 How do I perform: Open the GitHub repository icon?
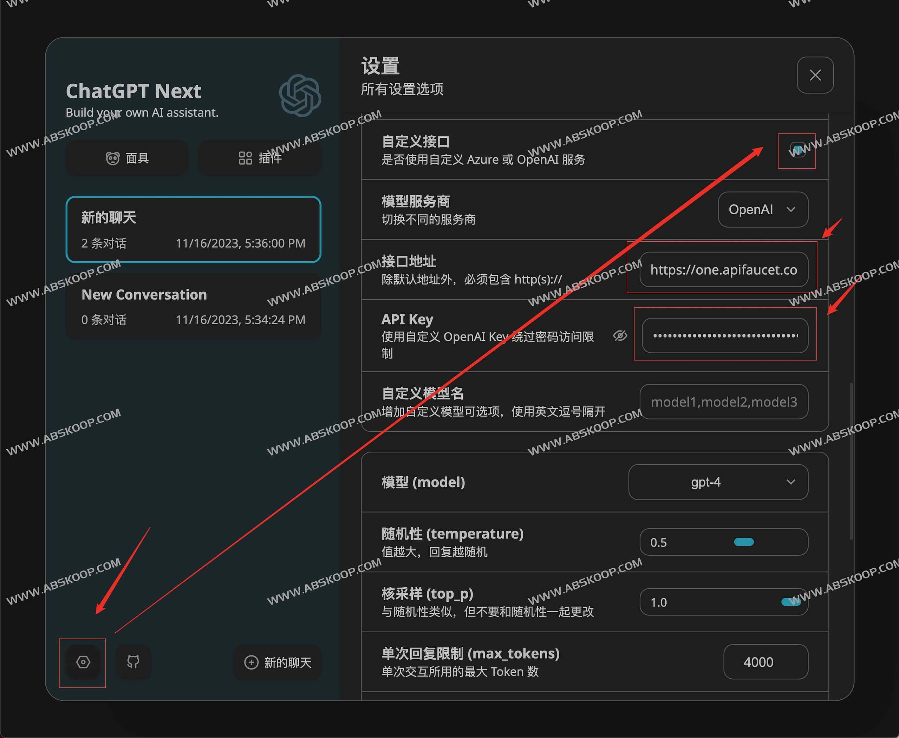click(133, 662)
